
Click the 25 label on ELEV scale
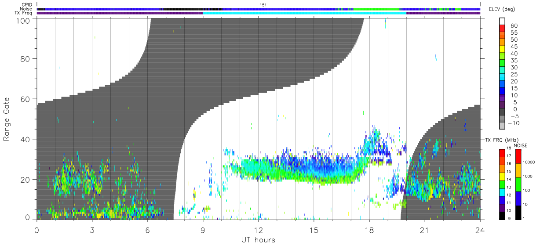pos(514,75)
